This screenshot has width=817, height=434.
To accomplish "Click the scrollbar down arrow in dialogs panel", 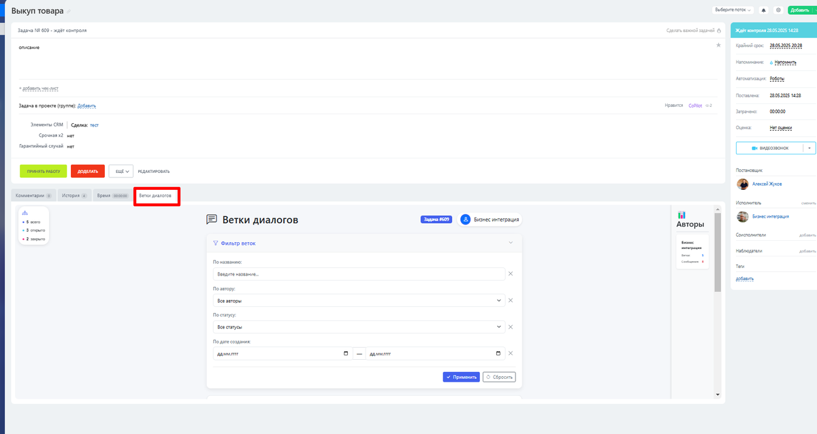I will pos(718,395).
